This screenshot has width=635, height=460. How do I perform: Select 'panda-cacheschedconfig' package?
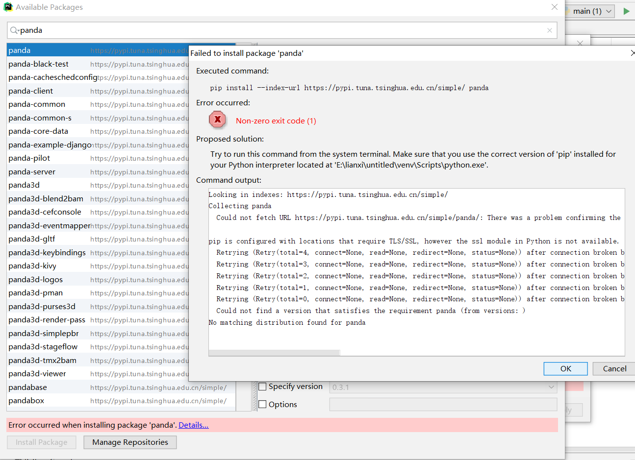[98, 77]
